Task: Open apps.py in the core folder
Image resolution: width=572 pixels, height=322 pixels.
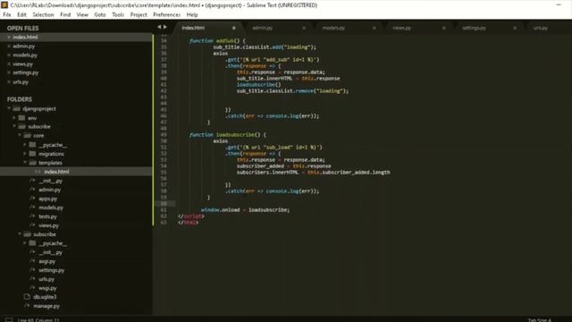Action: 47,199
